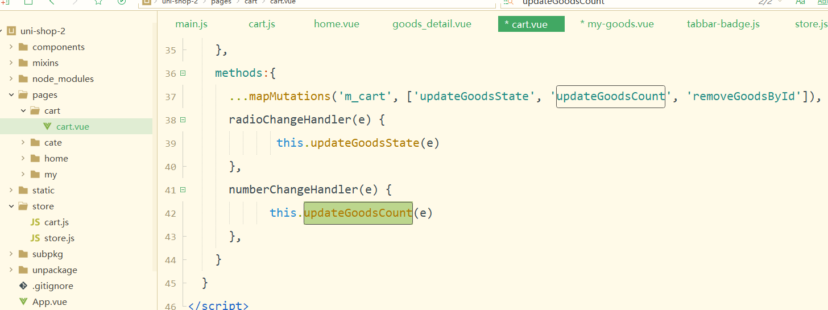Viewport: 828px width, 310px height.
Task: Click radioChangeHandler method name
Action: click(290, 120)
